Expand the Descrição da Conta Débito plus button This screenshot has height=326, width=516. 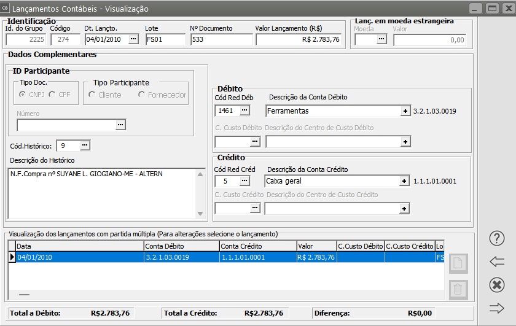coord(405,111)
